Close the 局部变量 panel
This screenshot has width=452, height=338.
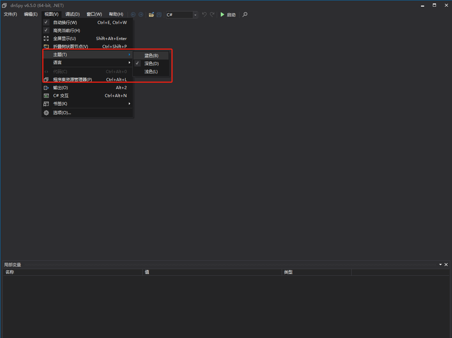[446, 265]
